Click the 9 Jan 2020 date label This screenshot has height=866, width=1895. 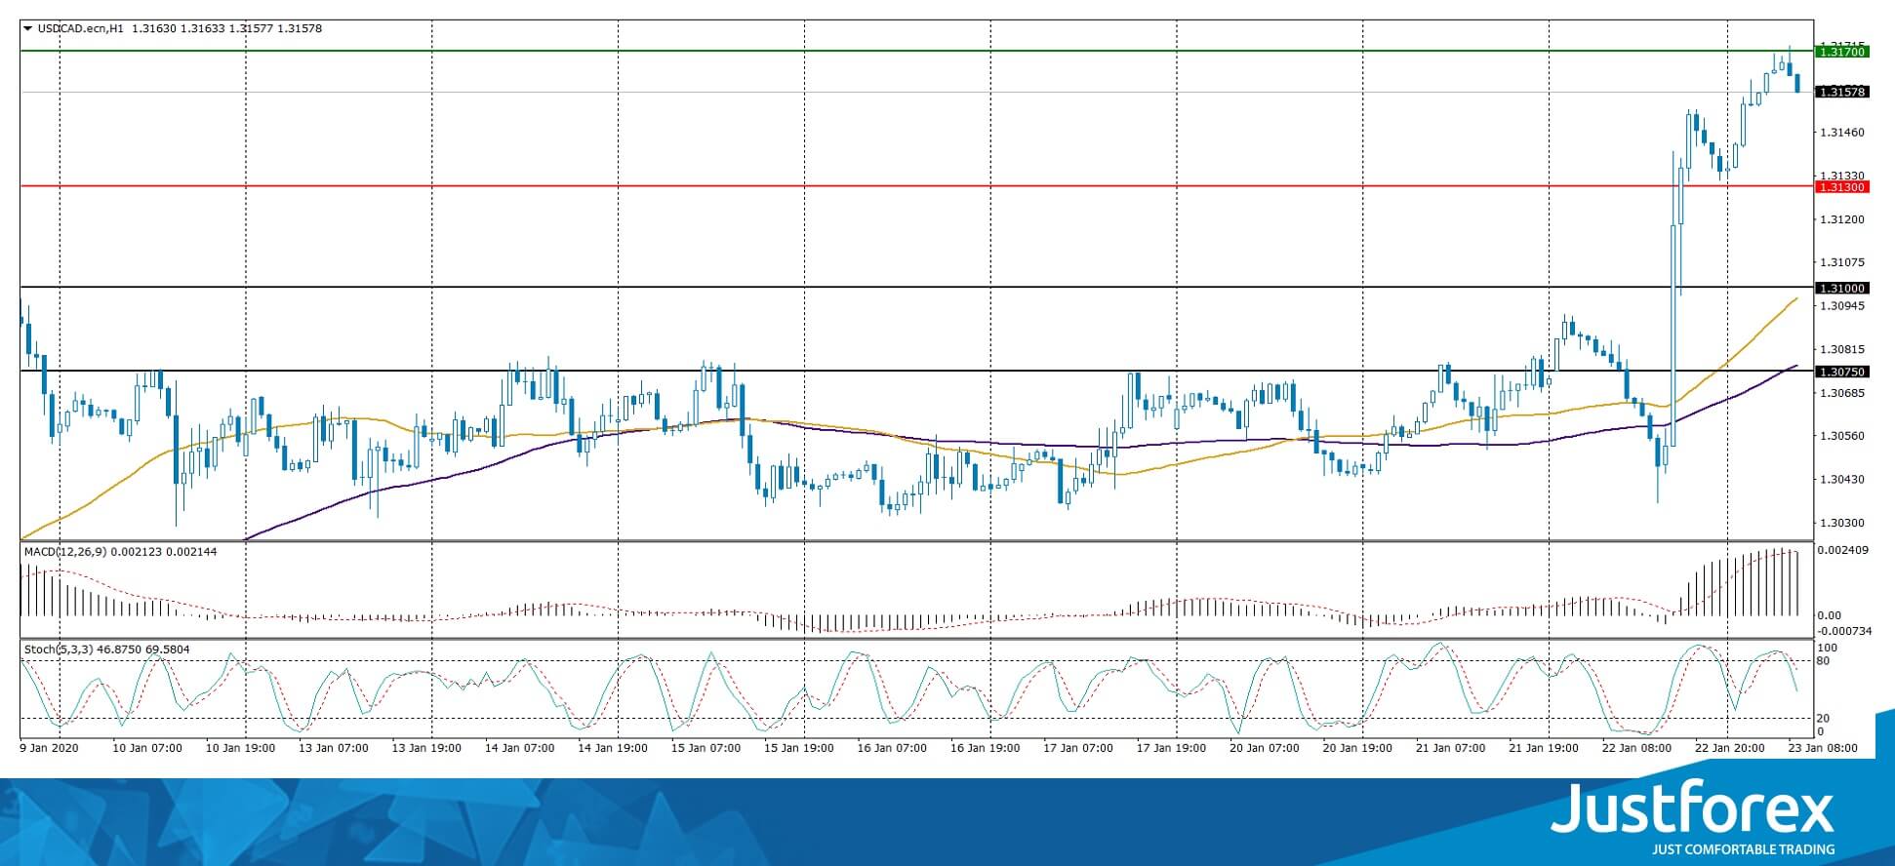[48, 748]
